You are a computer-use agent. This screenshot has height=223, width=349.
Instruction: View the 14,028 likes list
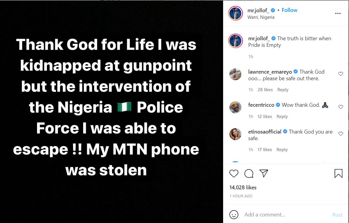tap(243, 188)
